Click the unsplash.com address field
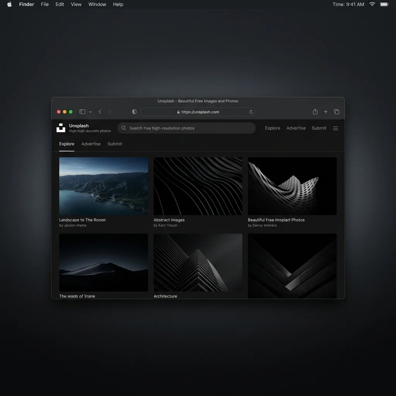This screenshot has height=396, width=396. pos(198,112)
